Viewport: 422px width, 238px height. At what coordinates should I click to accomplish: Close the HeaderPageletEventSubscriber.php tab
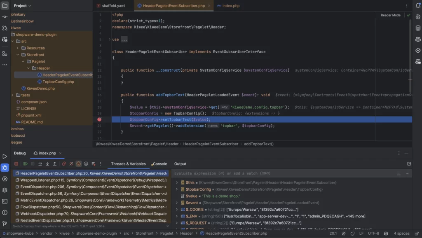click(209, 6)
